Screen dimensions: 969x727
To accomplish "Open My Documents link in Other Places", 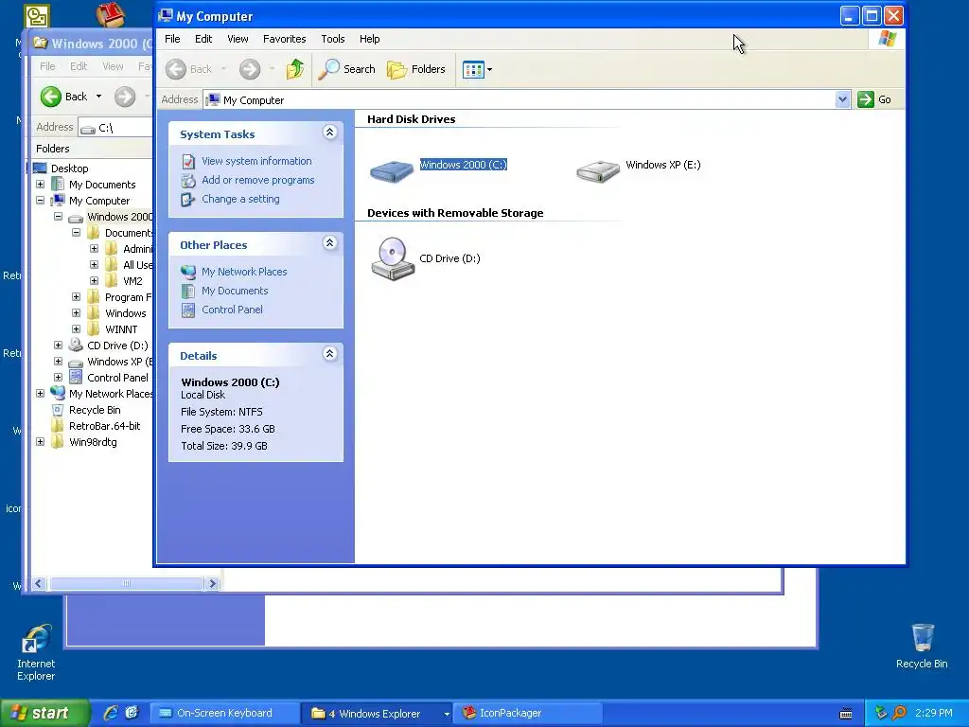I will point(235,291).
